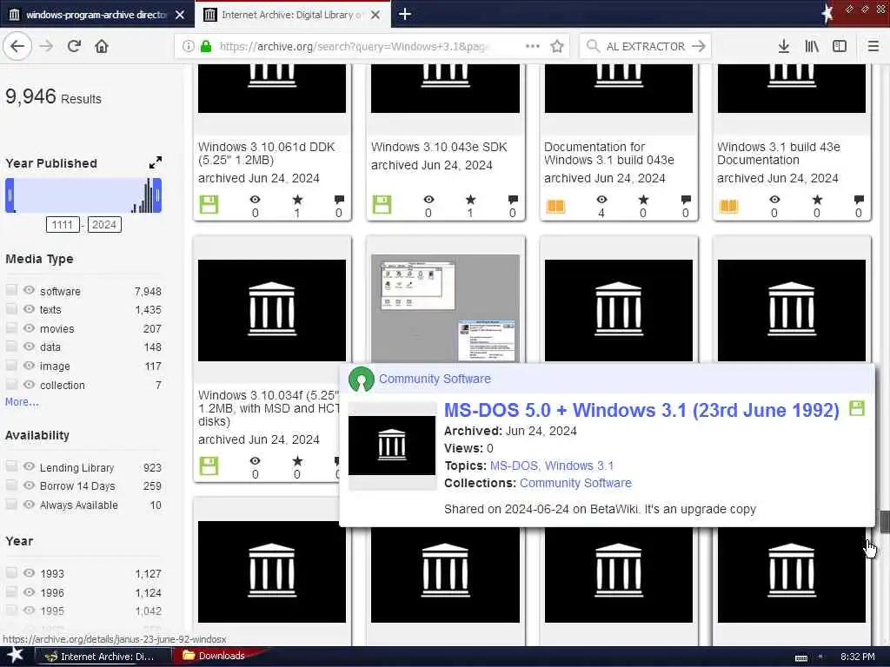Tick the movies media type checkbox
This screenshot has width=890, height=667.
pos(11,327)
